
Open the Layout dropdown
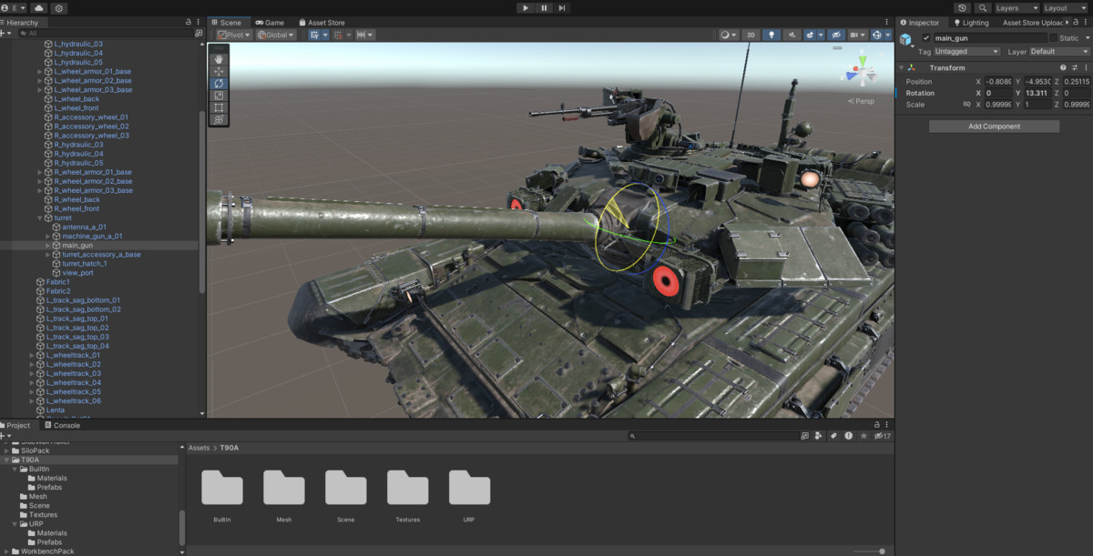point(1065,8)
